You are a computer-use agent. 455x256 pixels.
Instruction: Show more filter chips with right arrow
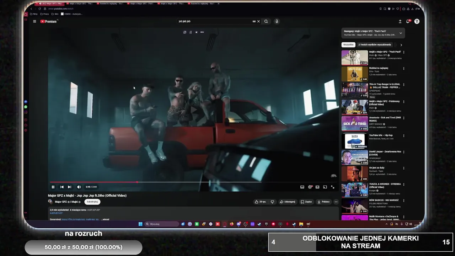[x=401, y=45]
